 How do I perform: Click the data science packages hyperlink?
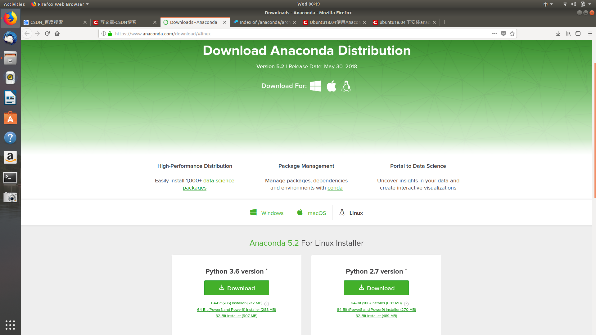click(209, 184)
